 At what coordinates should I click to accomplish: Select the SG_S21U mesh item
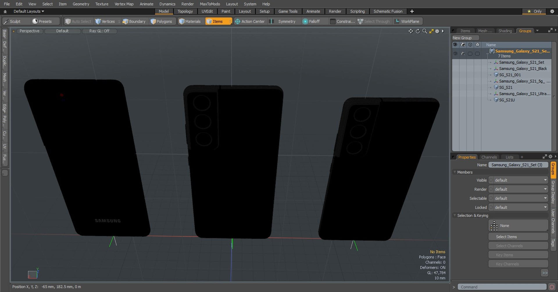click(507, 100)
